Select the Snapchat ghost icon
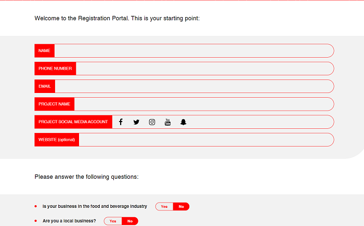364x226 pixels. (183, 122)
